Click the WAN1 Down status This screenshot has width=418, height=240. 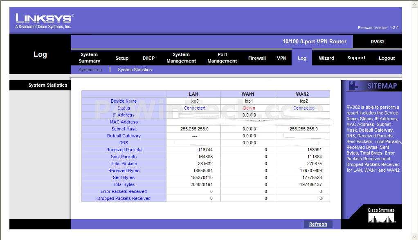[x=249, y=108]
